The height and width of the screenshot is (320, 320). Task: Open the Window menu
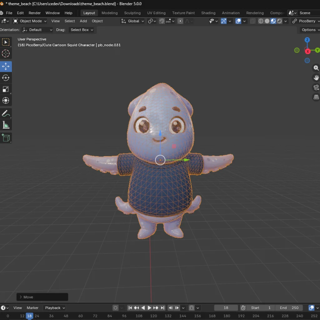tap(52, 13)
